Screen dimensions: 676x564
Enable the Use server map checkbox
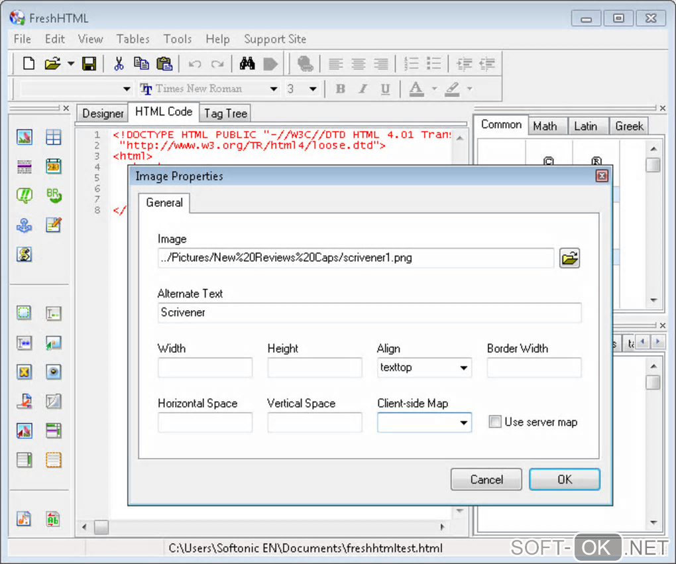point(495,422)
